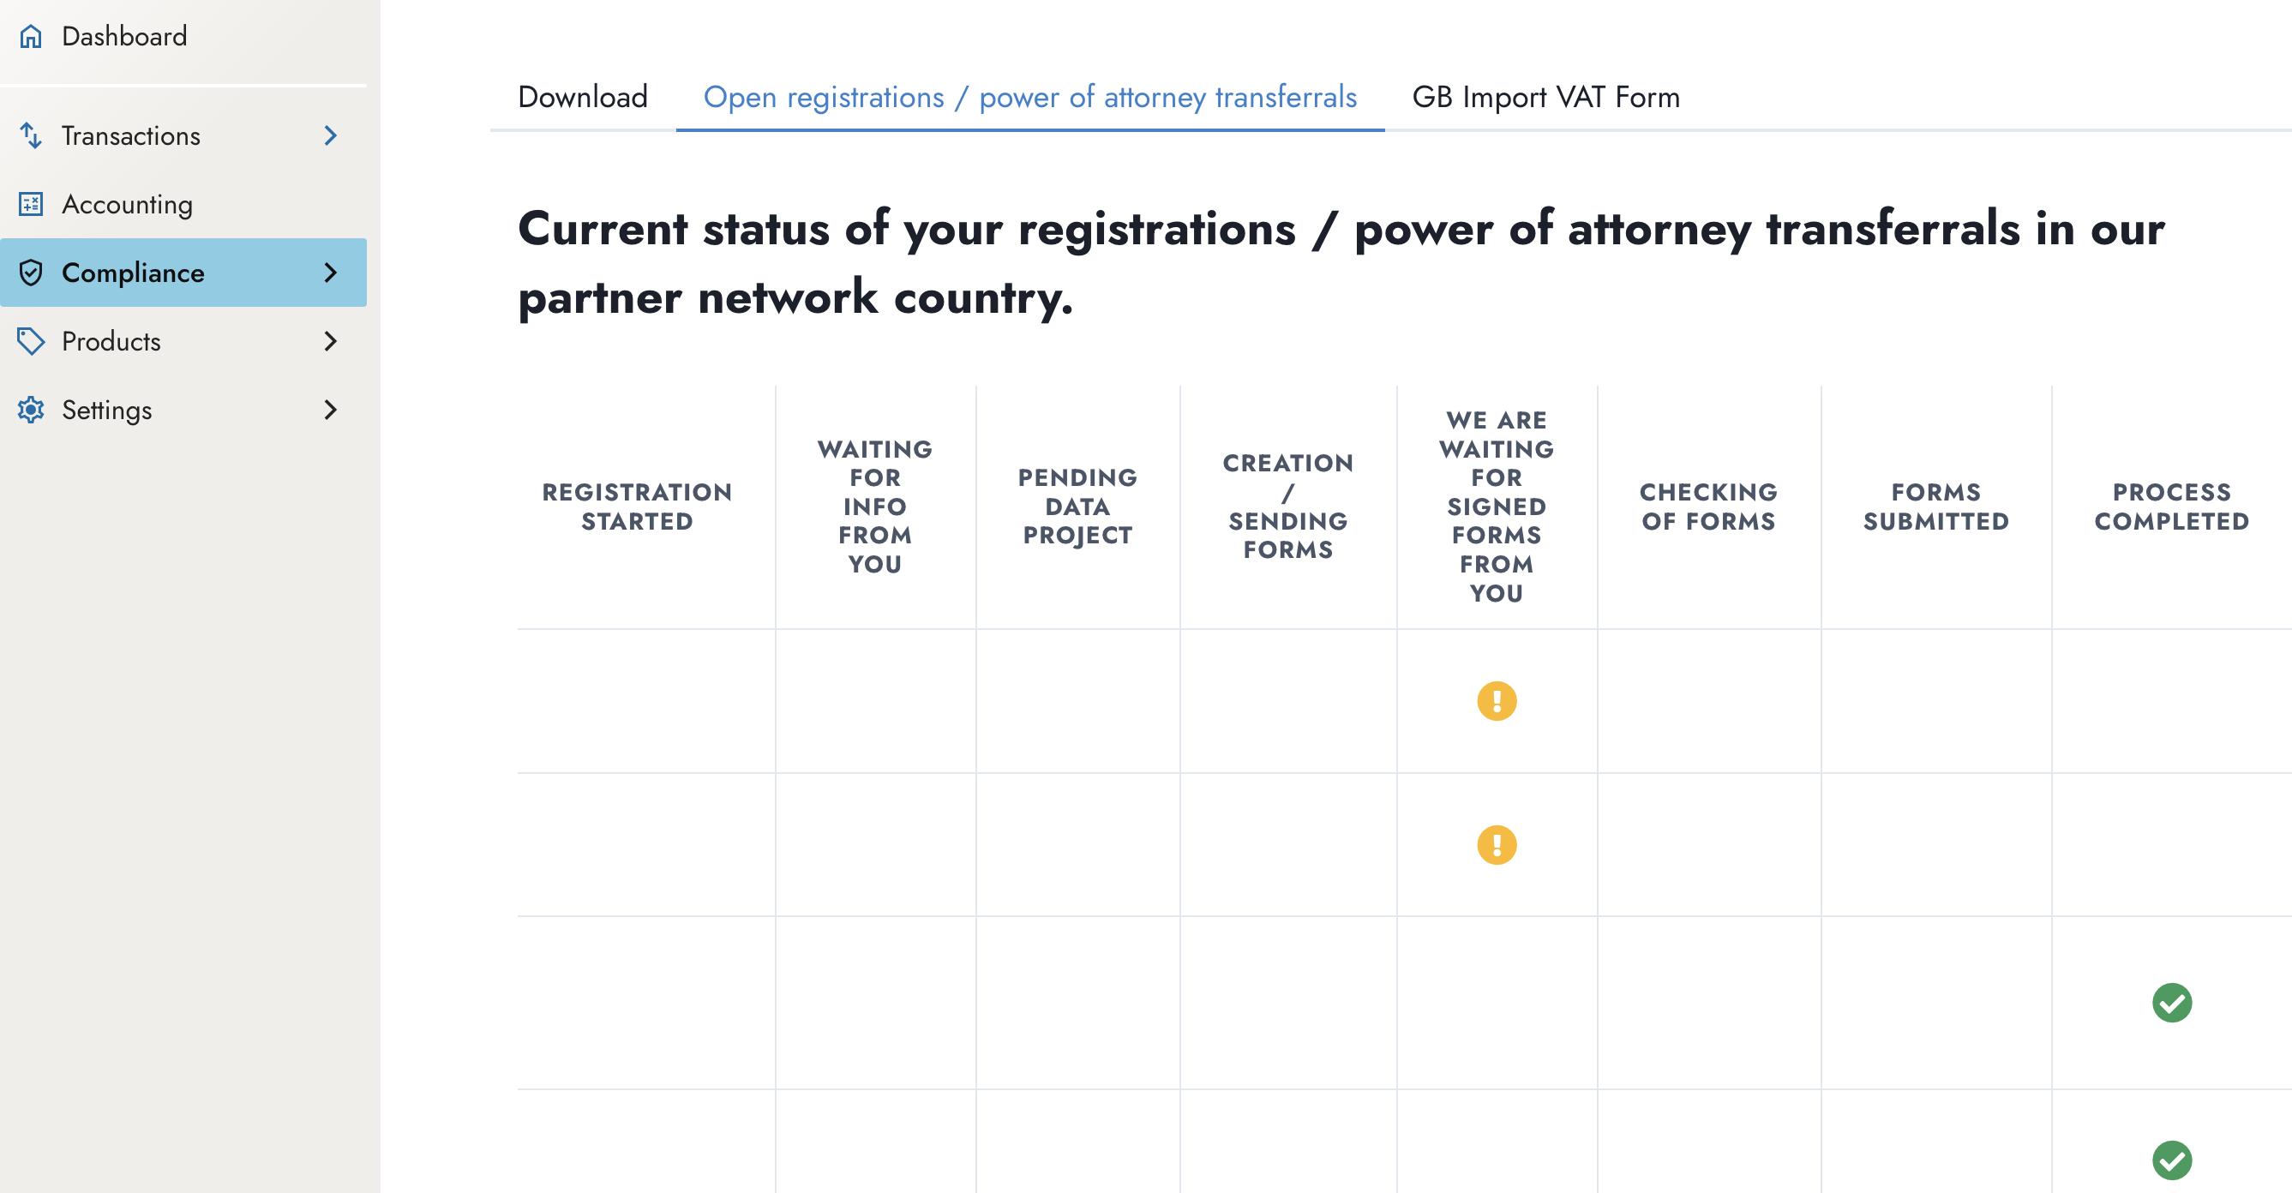The image size is (2292, 1193).
Task: Click the Dashboard home icon
Action: click(x=31, y=37)
